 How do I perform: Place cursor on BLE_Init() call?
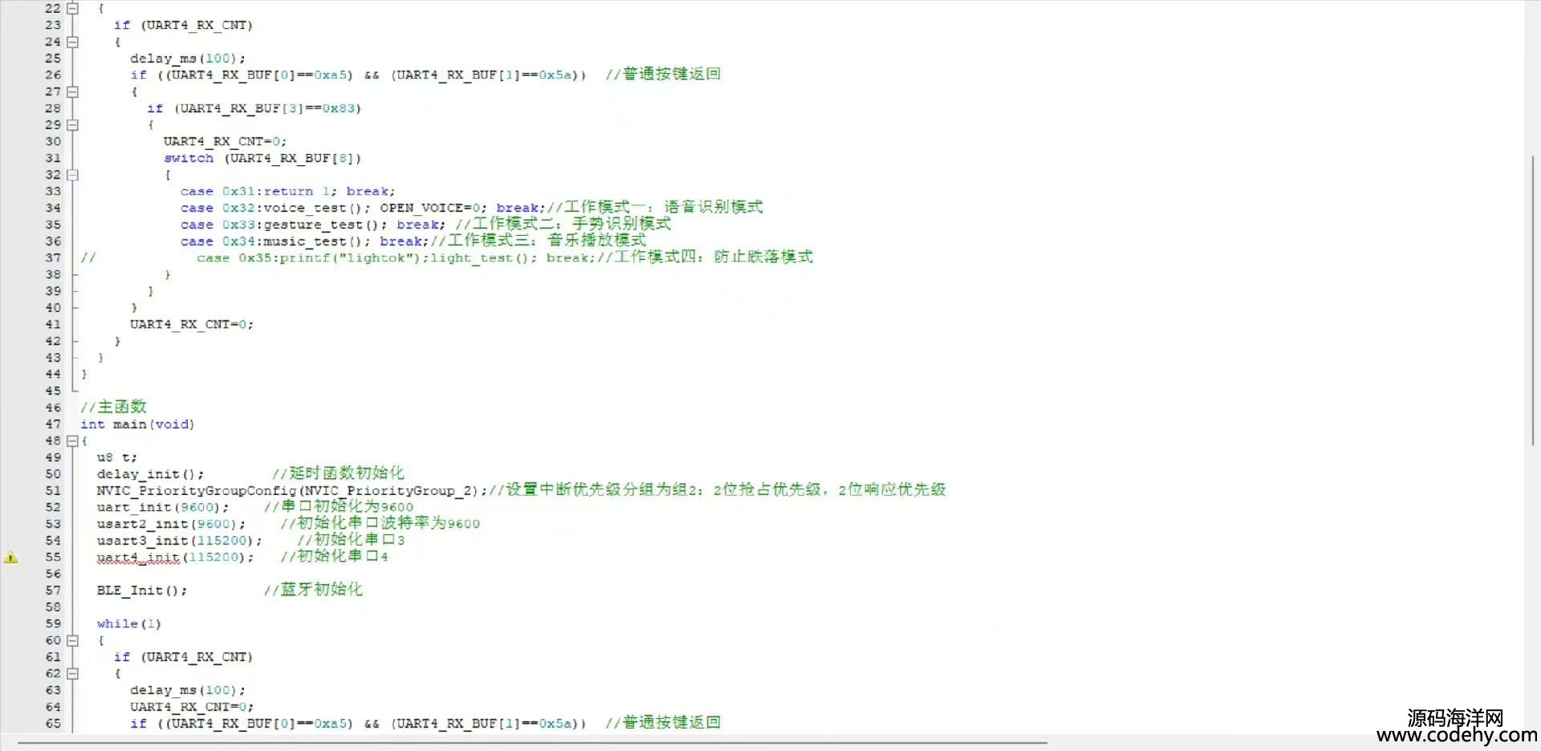(141, 591)
